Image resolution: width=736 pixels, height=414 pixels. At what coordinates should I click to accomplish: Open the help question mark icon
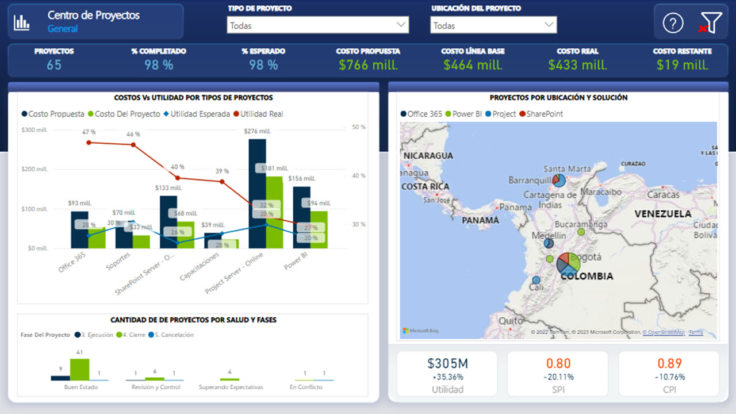[673, 23]
